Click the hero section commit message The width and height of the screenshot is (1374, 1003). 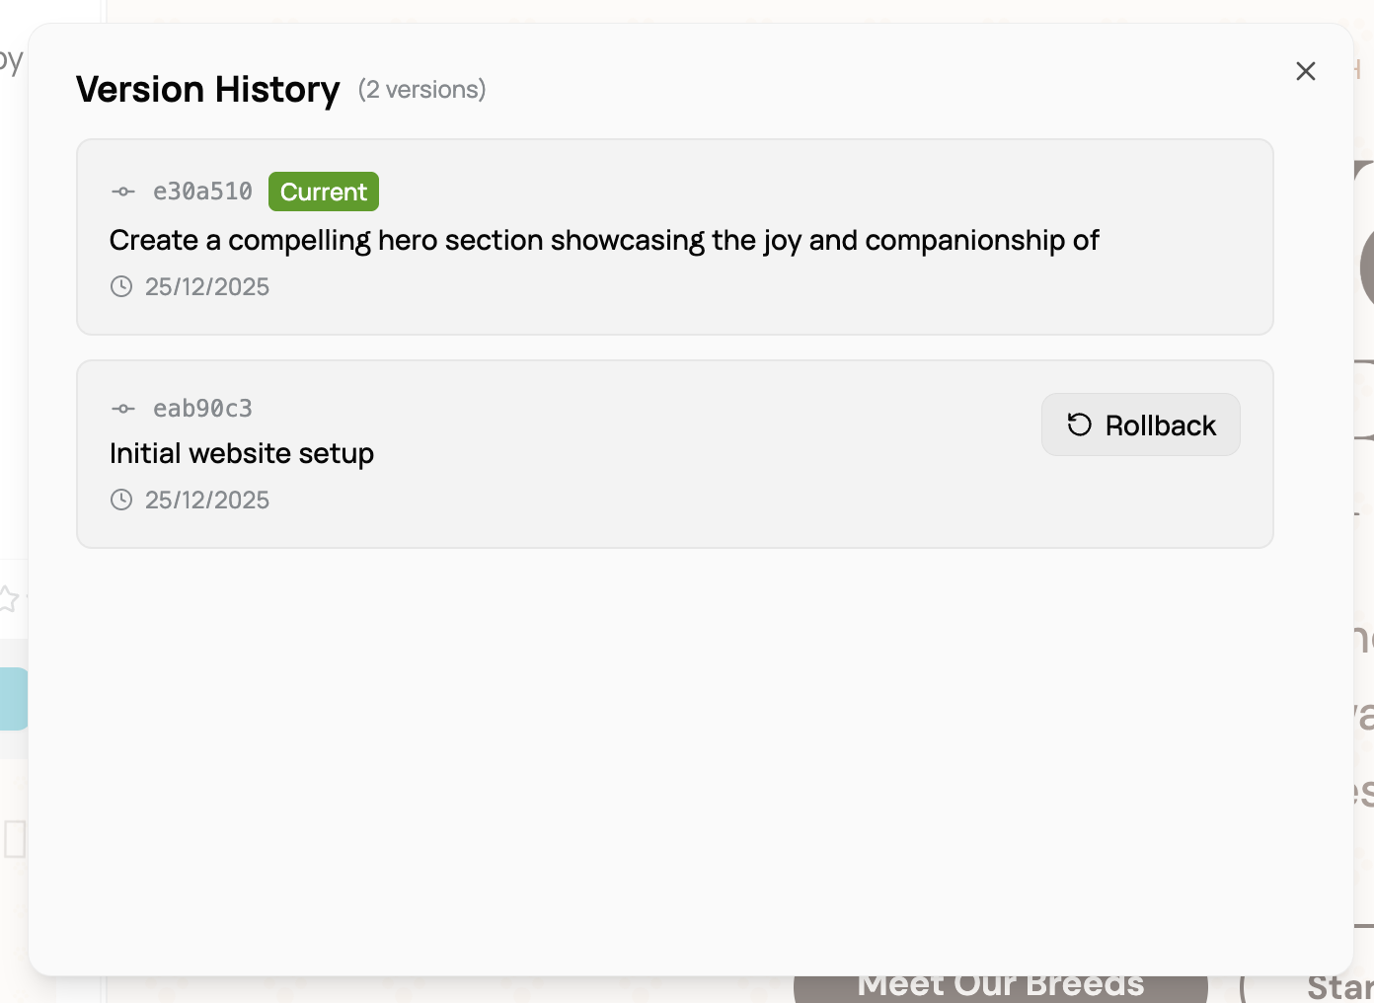pyautogui.click(x=604, y=240)
